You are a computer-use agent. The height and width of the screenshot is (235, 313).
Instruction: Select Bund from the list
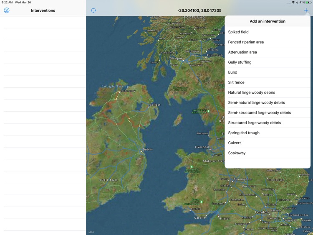pos(232,72)
